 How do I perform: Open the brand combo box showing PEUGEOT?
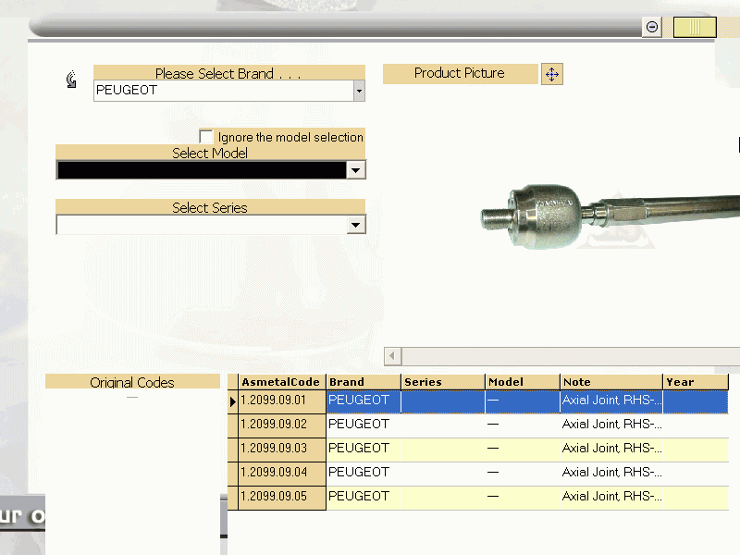coord(358,91)
